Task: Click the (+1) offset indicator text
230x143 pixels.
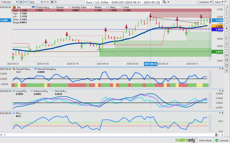Action: 46,2
